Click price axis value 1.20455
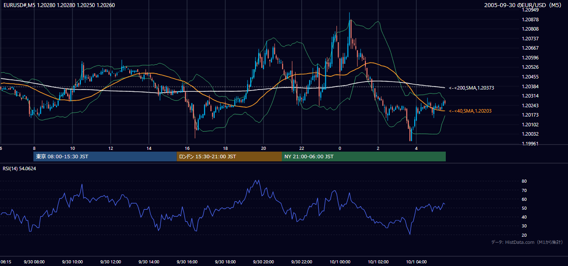Screen dimensions: 568x266 [x=531, y=77]
